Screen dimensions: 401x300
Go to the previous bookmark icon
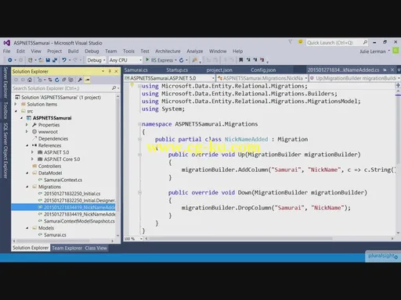coord(248,60)
